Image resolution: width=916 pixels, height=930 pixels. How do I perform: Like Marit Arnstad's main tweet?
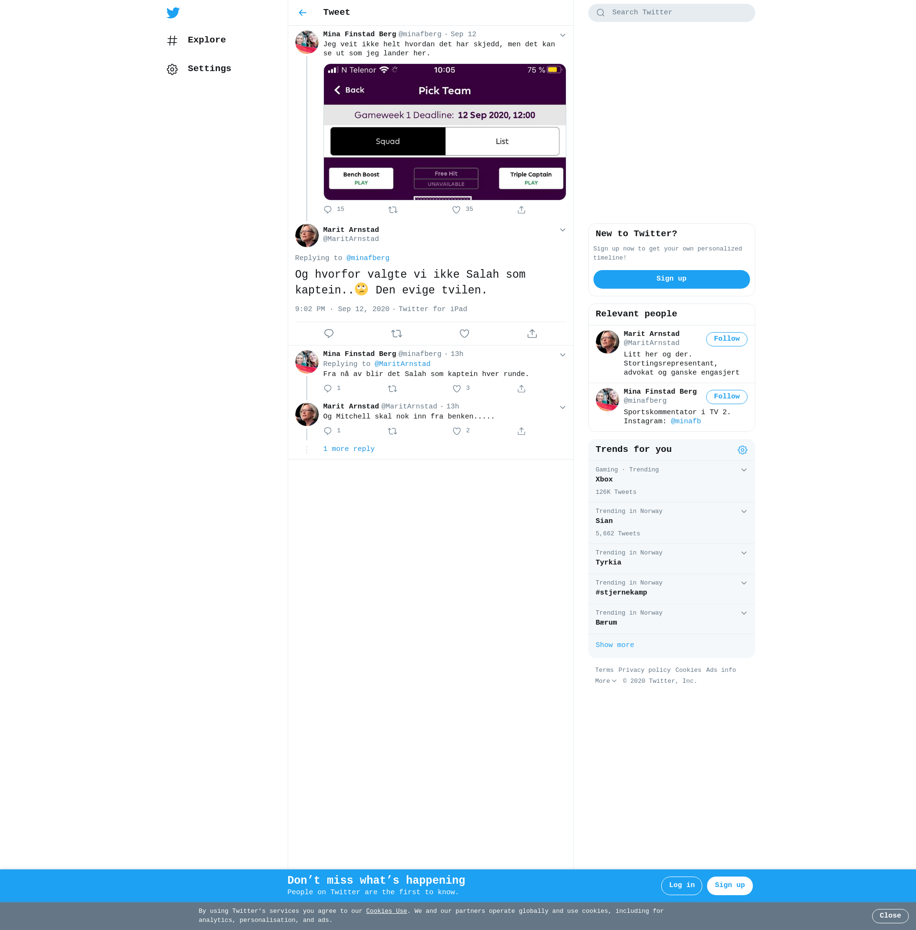[464, 334]
